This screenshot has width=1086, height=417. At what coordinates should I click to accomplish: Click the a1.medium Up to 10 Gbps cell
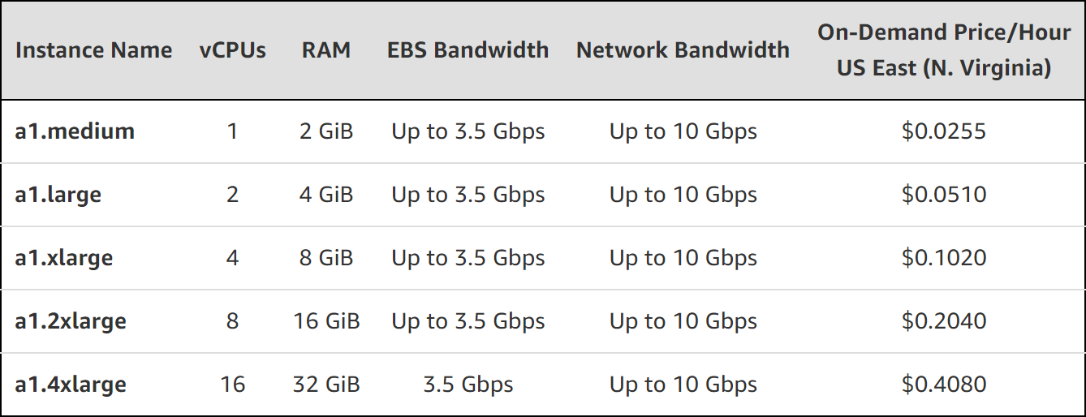pos(683,131)
